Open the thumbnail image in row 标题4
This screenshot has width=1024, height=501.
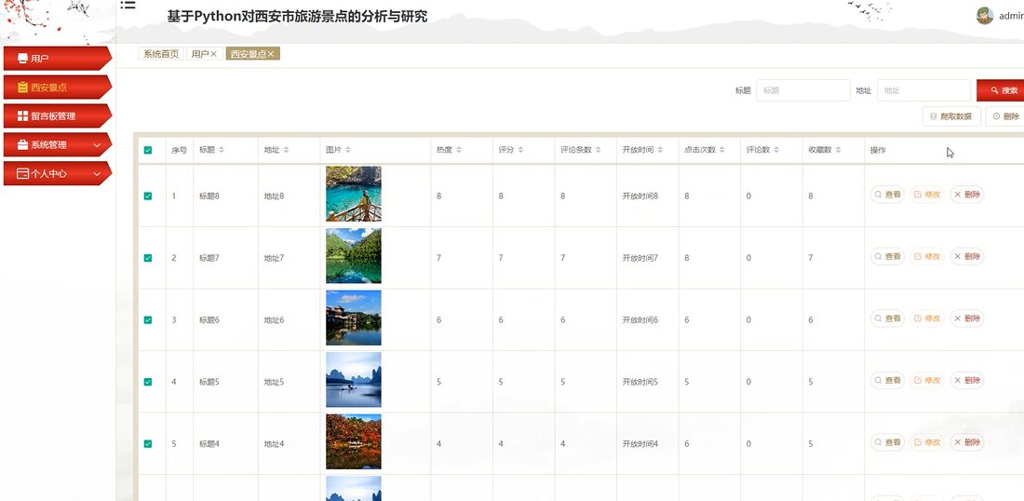[x=354, y=441]
